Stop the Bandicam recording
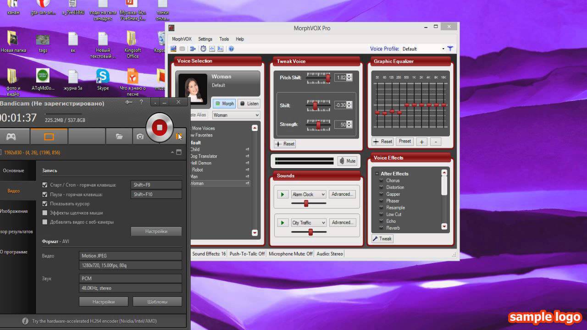 160,127
